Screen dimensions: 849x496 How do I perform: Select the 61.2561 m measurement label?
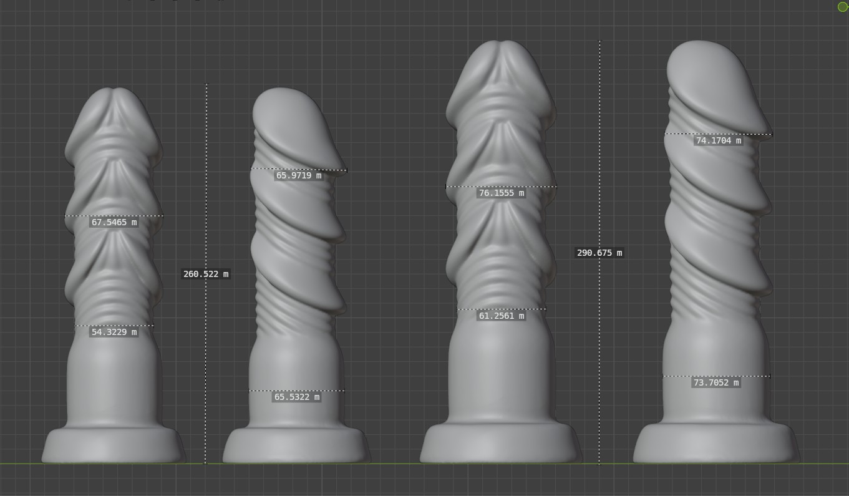501,316
